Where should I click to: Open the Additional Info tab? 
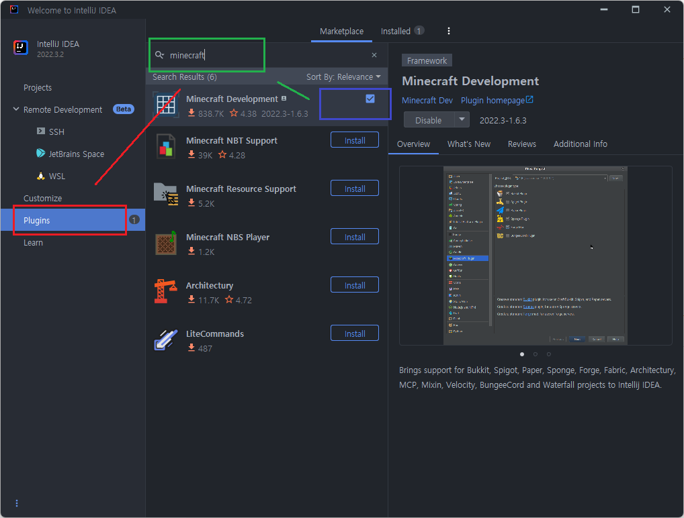pos(580,144)
